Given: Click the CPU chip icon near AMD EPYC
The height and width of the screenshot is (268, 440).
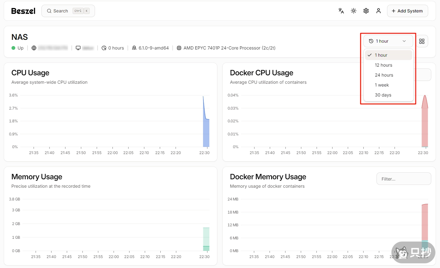Looking at the screenshot, I should [x=179, y=48].
